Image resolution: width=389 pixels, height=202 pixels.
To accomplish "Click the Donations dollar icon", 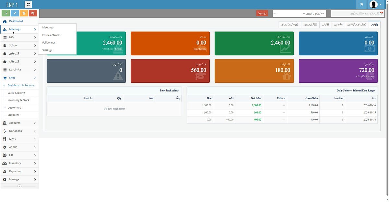I will [5, 131].
